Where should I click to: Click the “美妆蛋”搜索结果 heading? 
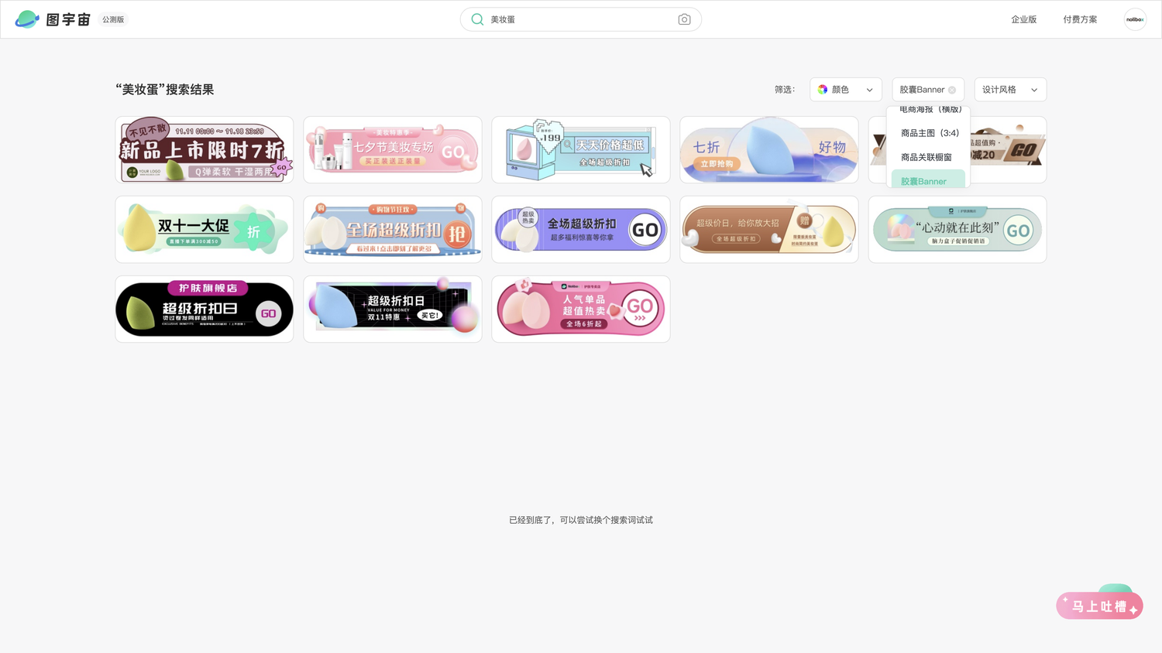pos(165,90)
